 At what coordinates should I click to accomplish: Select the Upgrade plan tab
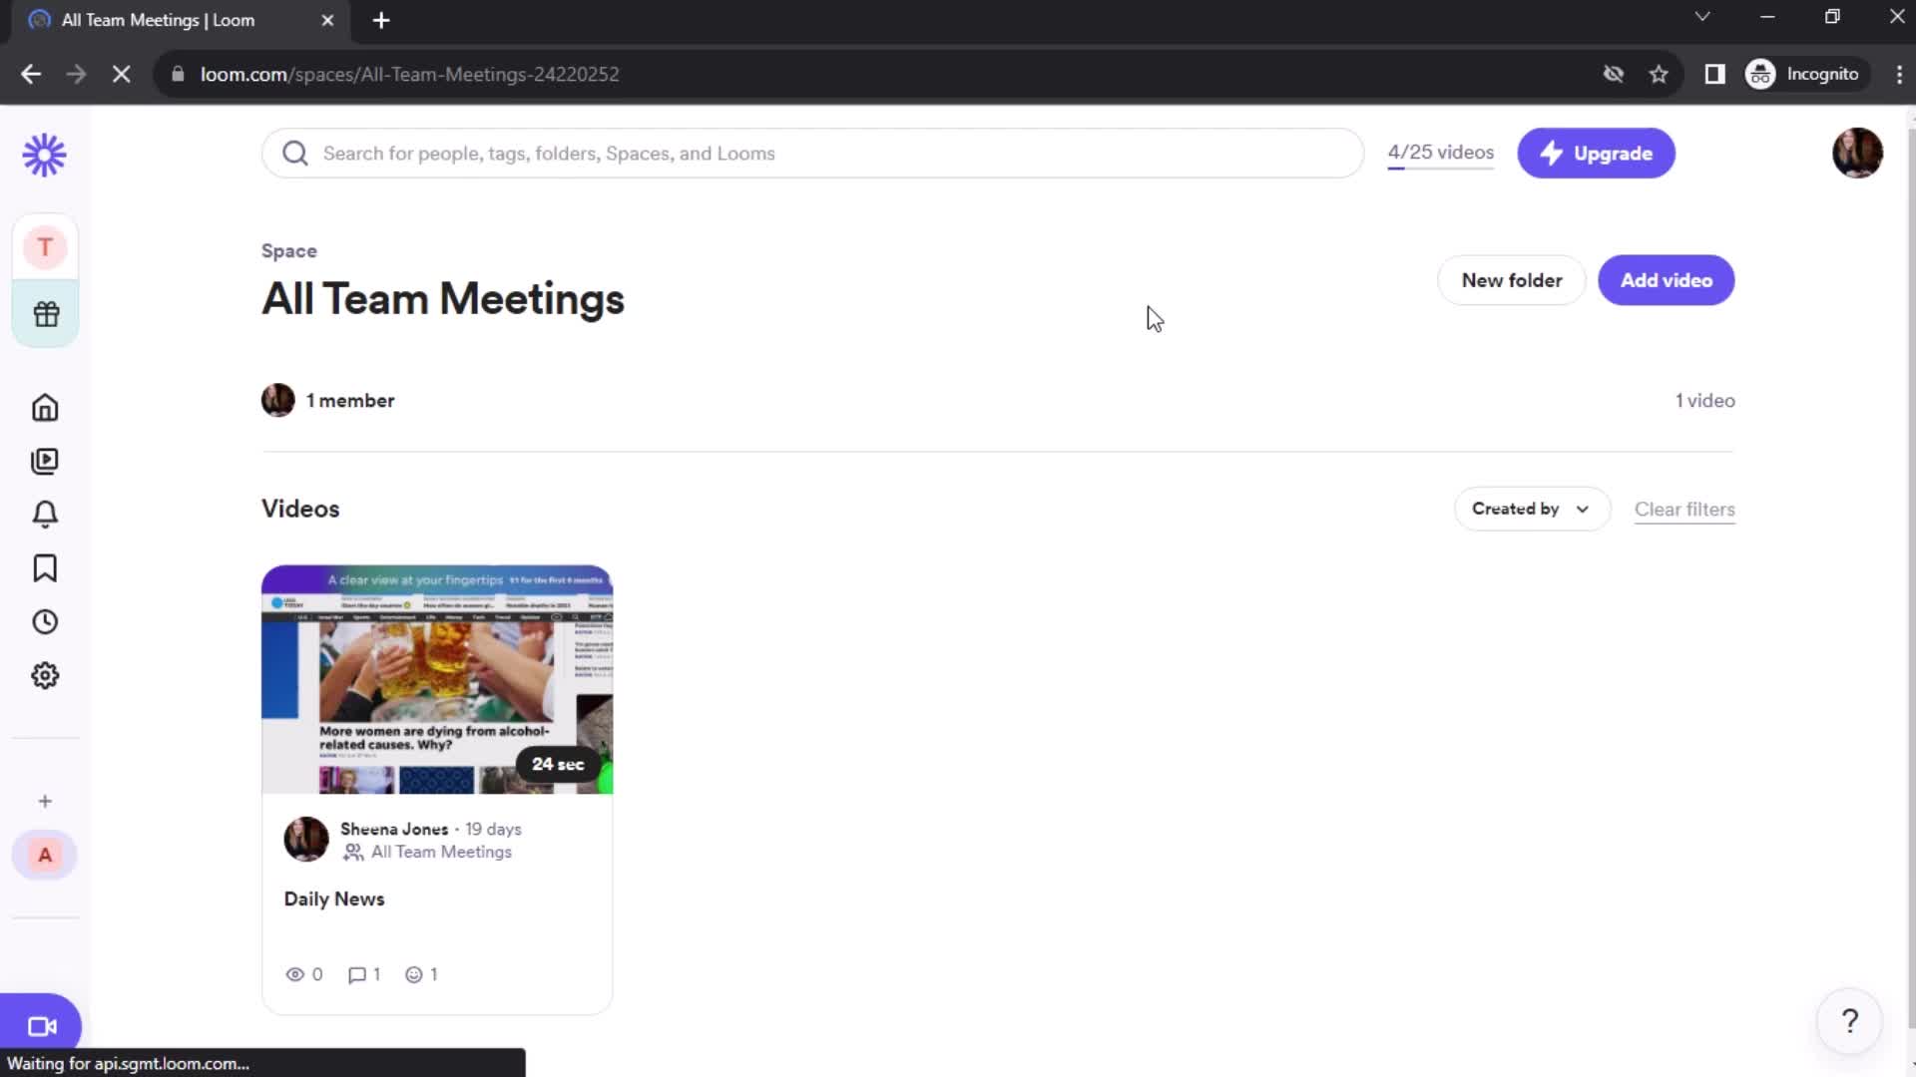point(1597,153)
